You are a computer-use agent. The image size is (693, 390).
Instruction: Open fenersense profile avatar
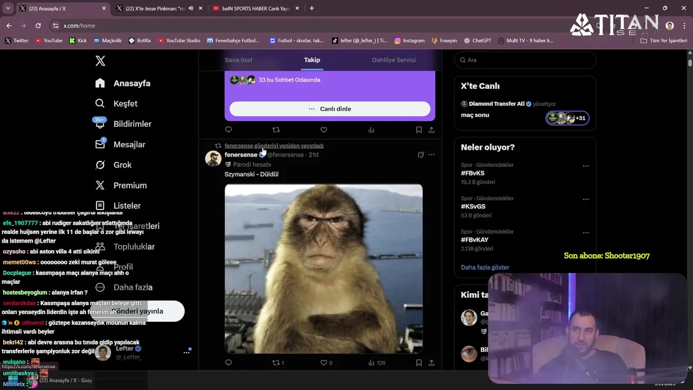[x=213, y=158]
